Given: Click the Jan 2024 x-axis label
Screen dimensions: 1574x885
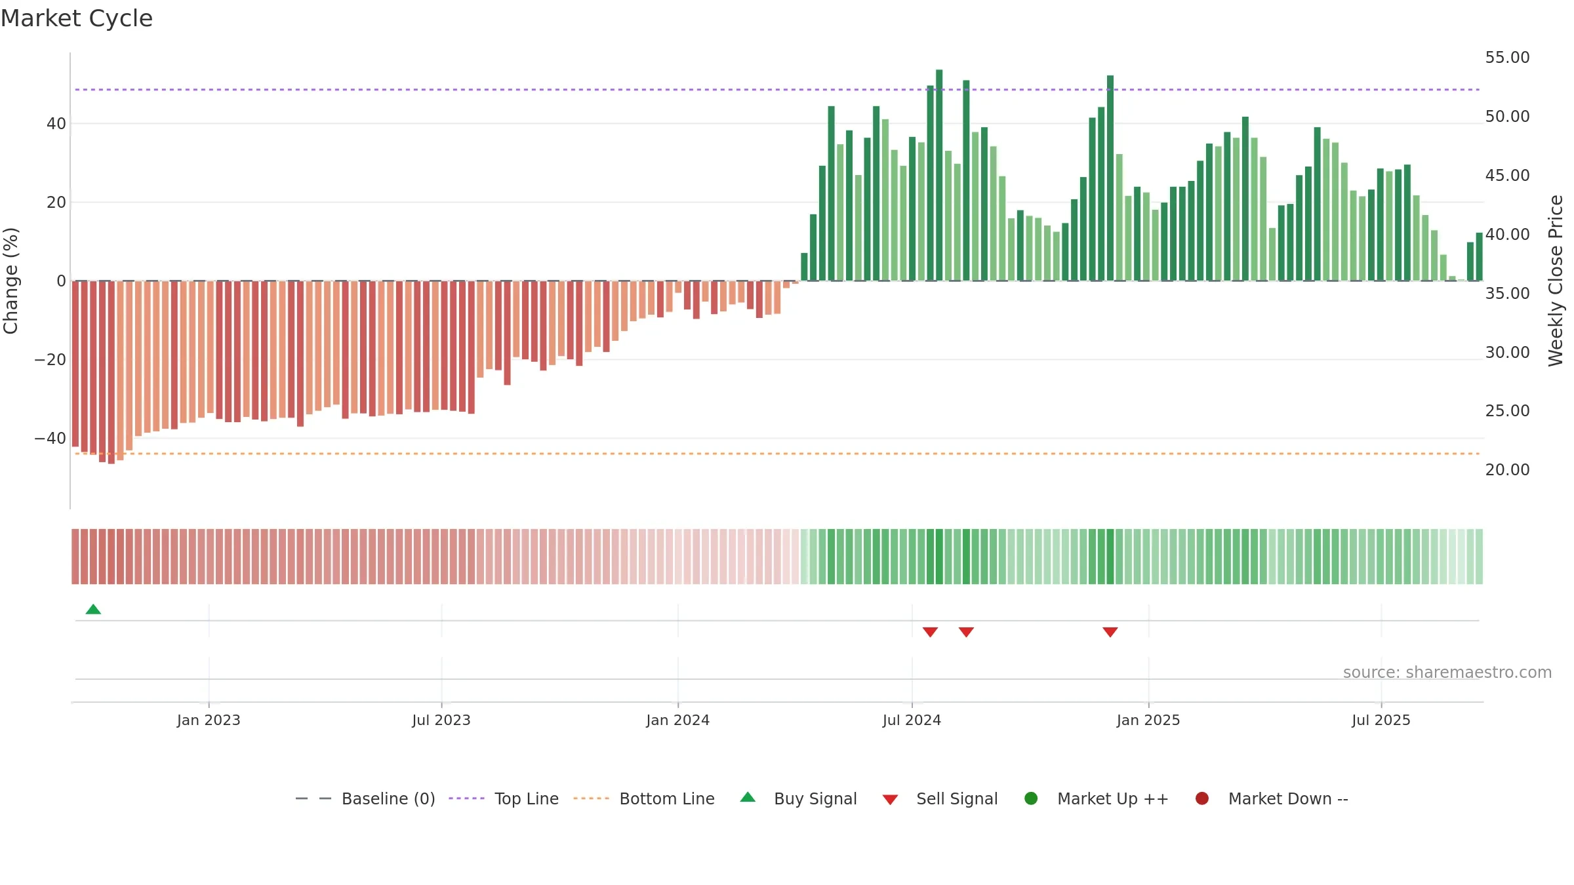Looking at the screenshot, I should click(x=677, y=720).
